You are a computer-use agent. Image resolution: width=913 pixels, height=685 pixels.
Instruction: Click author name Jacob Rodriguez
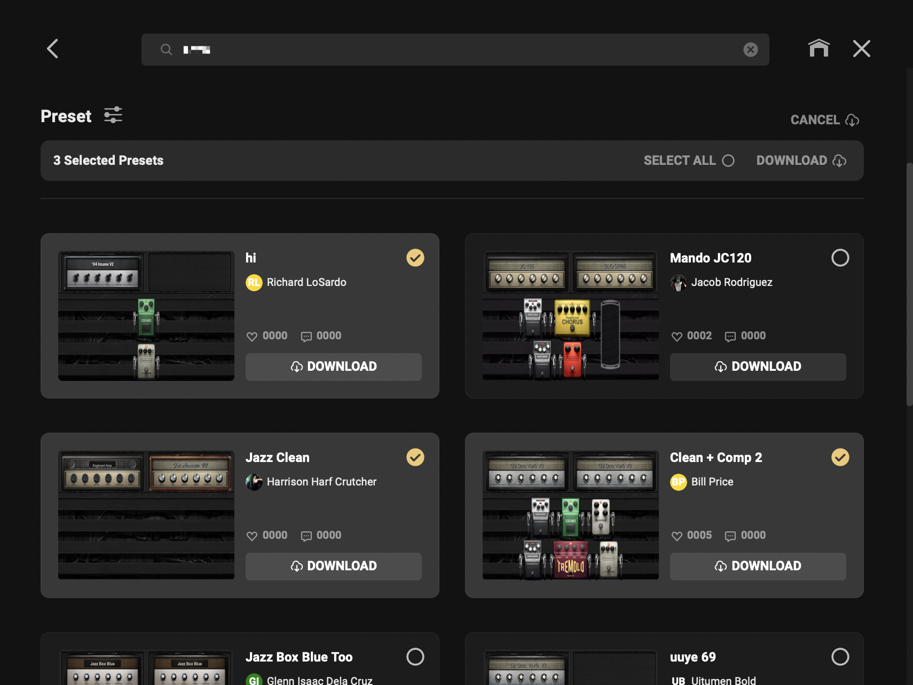732,282
